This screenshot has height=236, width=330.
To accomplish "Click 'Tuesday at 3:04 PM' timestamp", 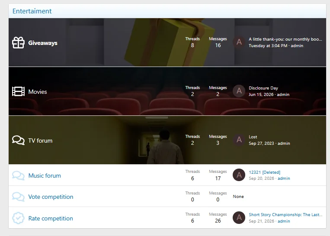I will [x=268, y=46].
